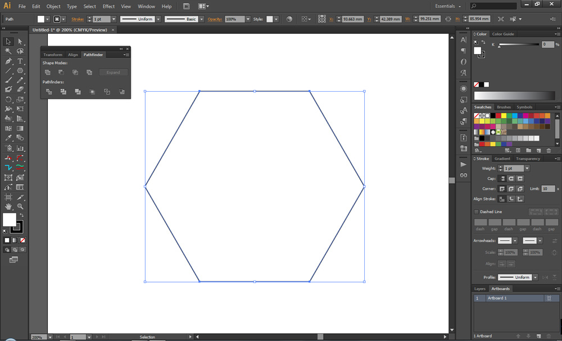Viewport: 562px width, 341px height.
Task: Select the Pencil tool
Action: click(20, 80)
